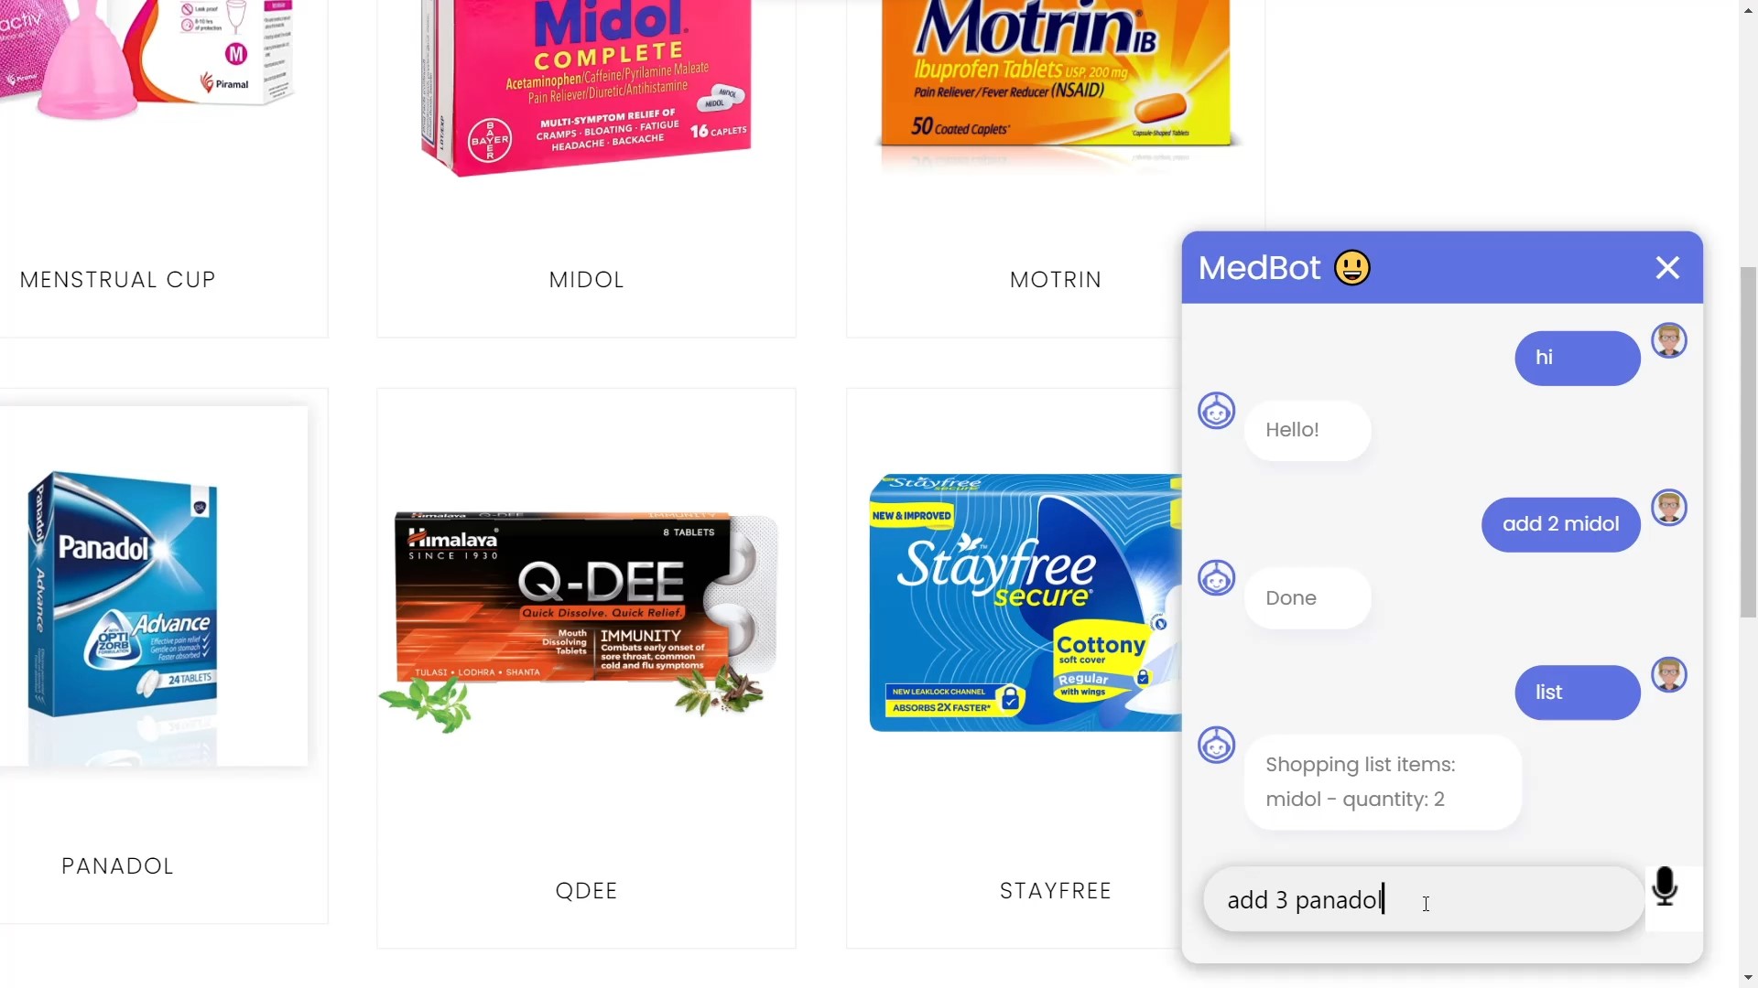Focus the chat message input field
The height and width of the screenshot is (988, 1758).
[1424, 899]
